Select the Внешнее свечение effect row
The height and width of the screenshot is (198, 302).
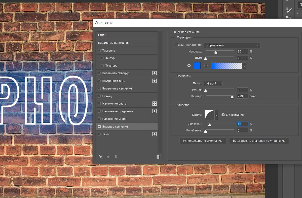(127, 127)
